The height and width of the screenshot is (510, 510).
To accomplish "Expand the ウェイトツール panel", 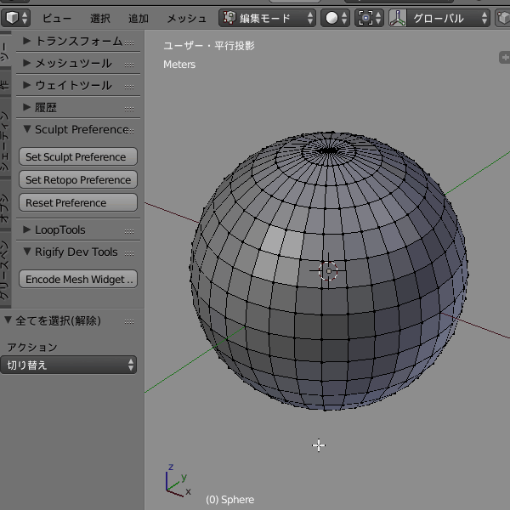I will [x=78, y=86].
